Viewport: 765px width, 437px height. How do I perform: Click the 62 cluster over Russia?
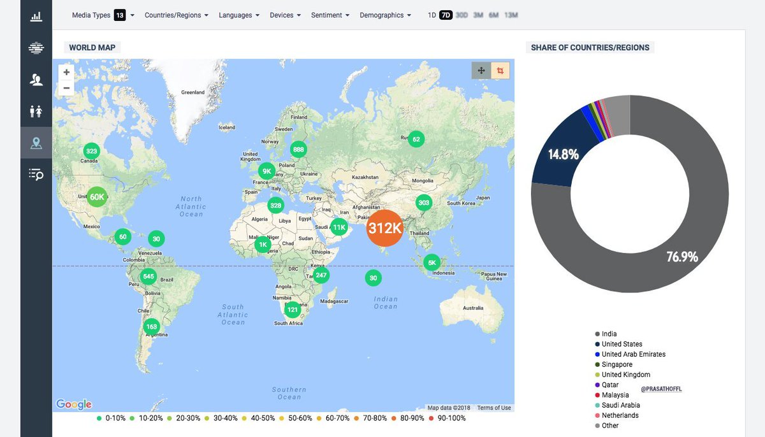pyautogui.click(x=416, y=139)
